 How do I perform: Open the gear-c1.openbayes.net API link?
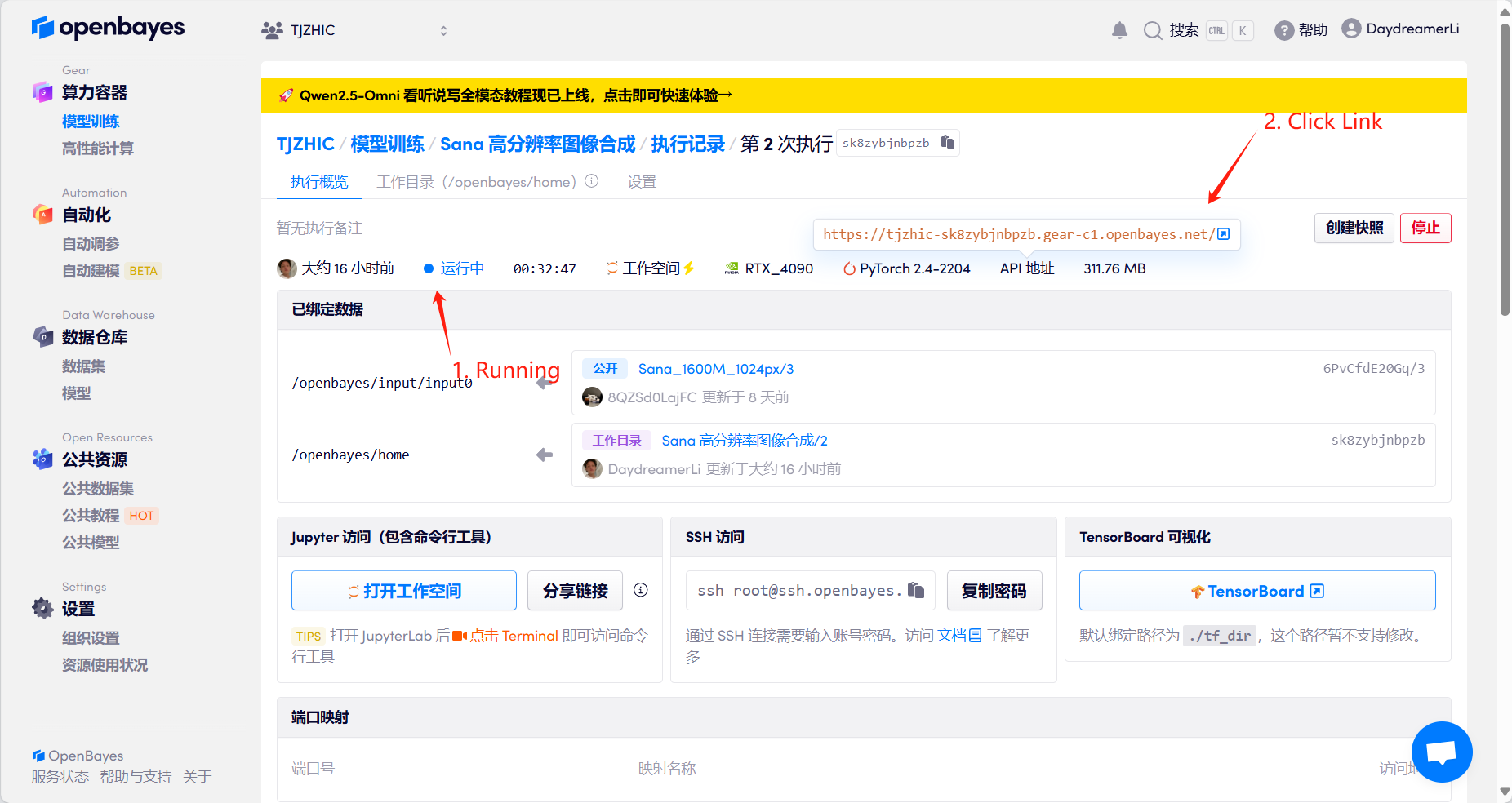1025,234
